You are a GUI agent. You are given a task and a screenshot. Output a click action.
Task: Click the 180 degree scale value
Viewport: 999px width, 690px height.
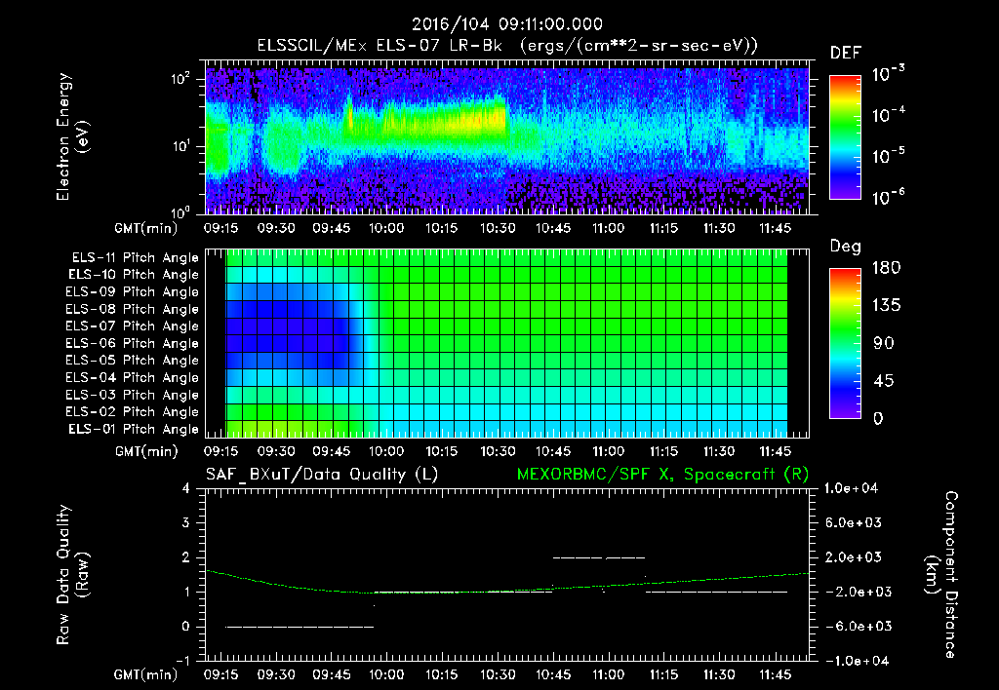tap(886, 268)
